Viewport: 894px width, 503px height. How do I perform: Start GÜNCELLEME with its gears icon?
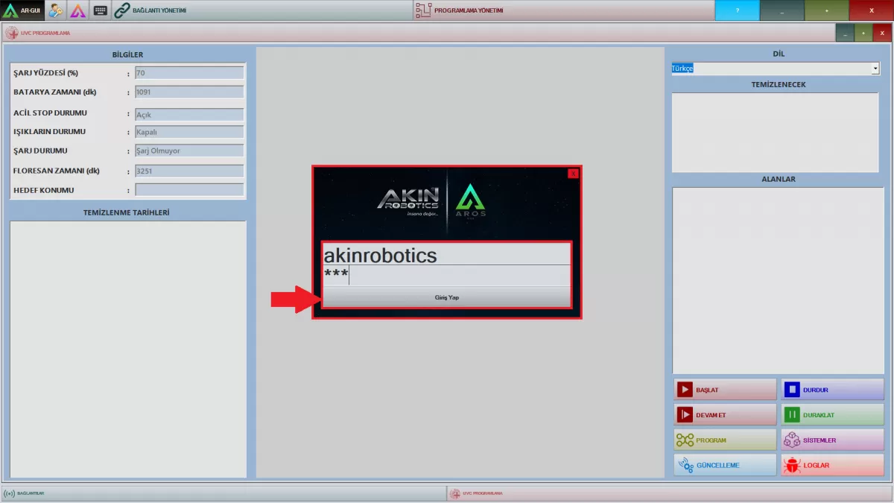tap(685, 464)
